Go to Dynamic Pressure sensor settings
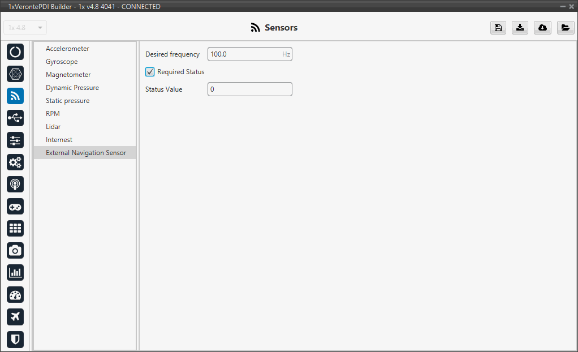 [x=72, y=88]
